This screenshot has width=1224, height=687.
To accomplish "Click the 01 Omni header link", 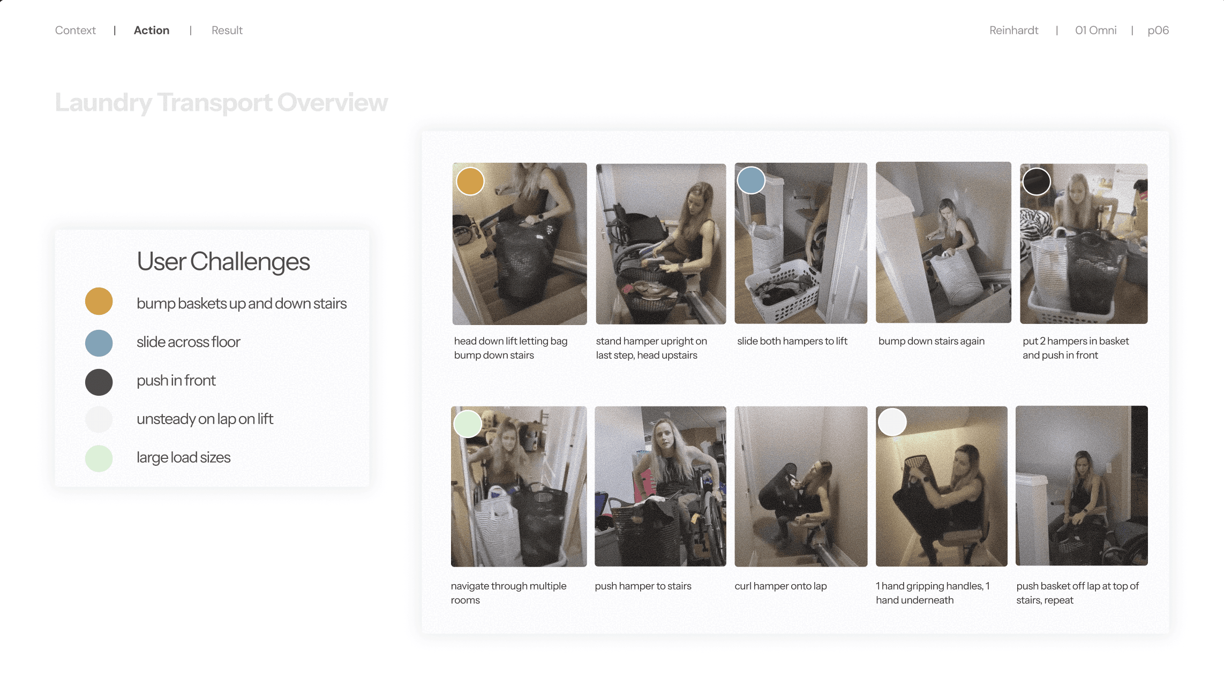I will point(1095,31).
